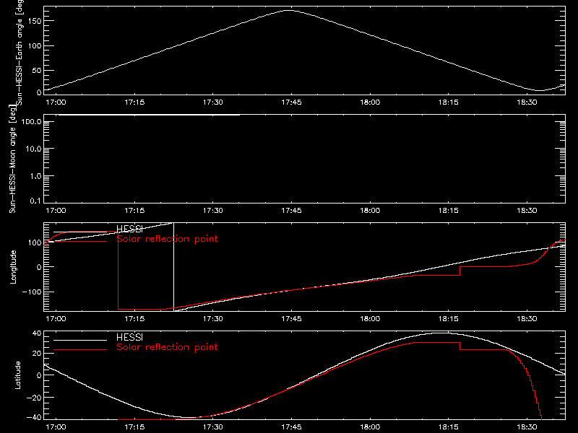578x433 pixels.
Task: Click the red legend line sample in Latitude plot
Action: pyautogui.click(x=80, y=349)
